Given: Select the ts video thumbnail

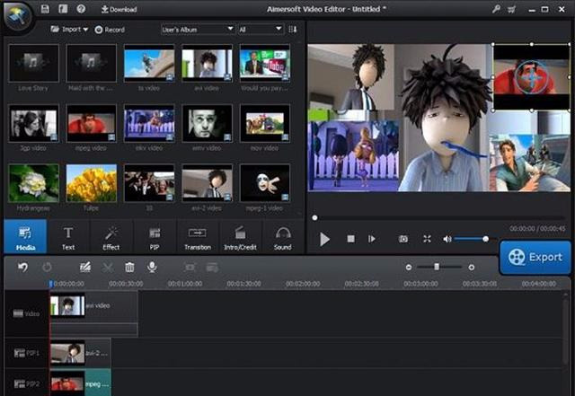Looking at the screenshot, I should 149,63.
